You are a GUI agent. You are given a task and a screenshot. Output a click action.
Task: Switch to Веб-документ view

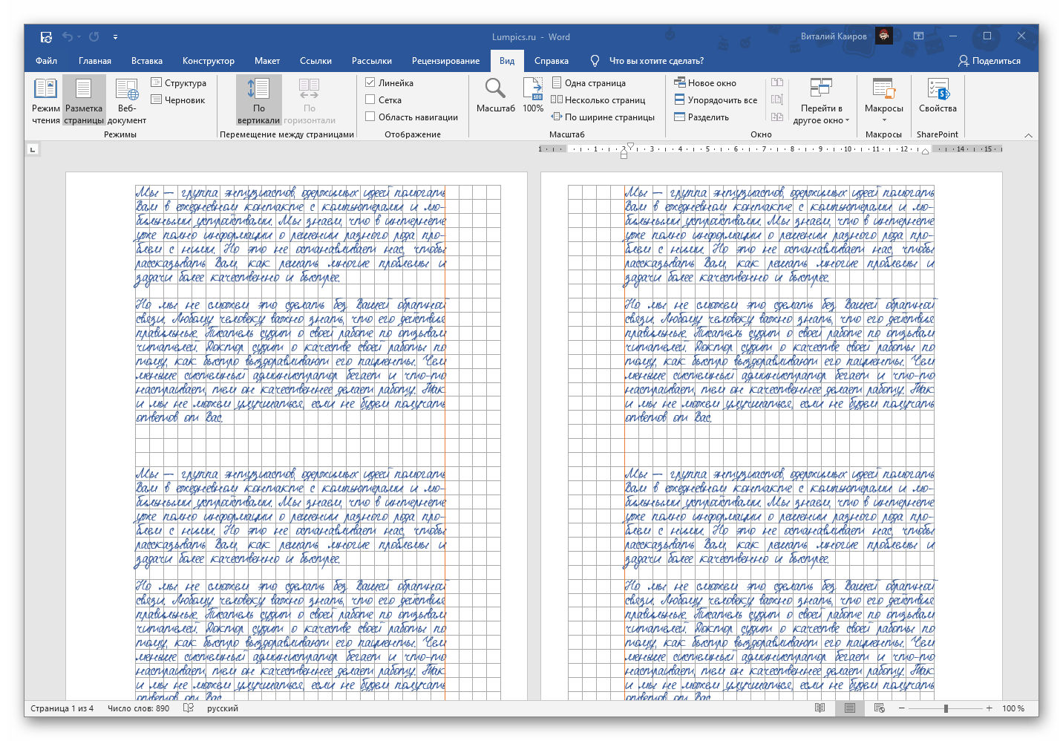[127, 100]
